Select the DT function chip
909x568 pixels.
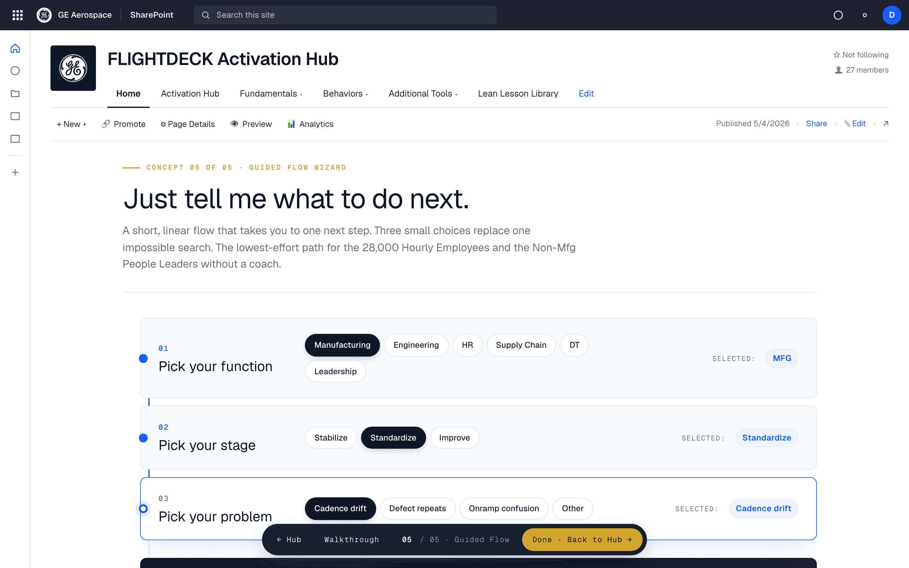click(x=574, y=345)
